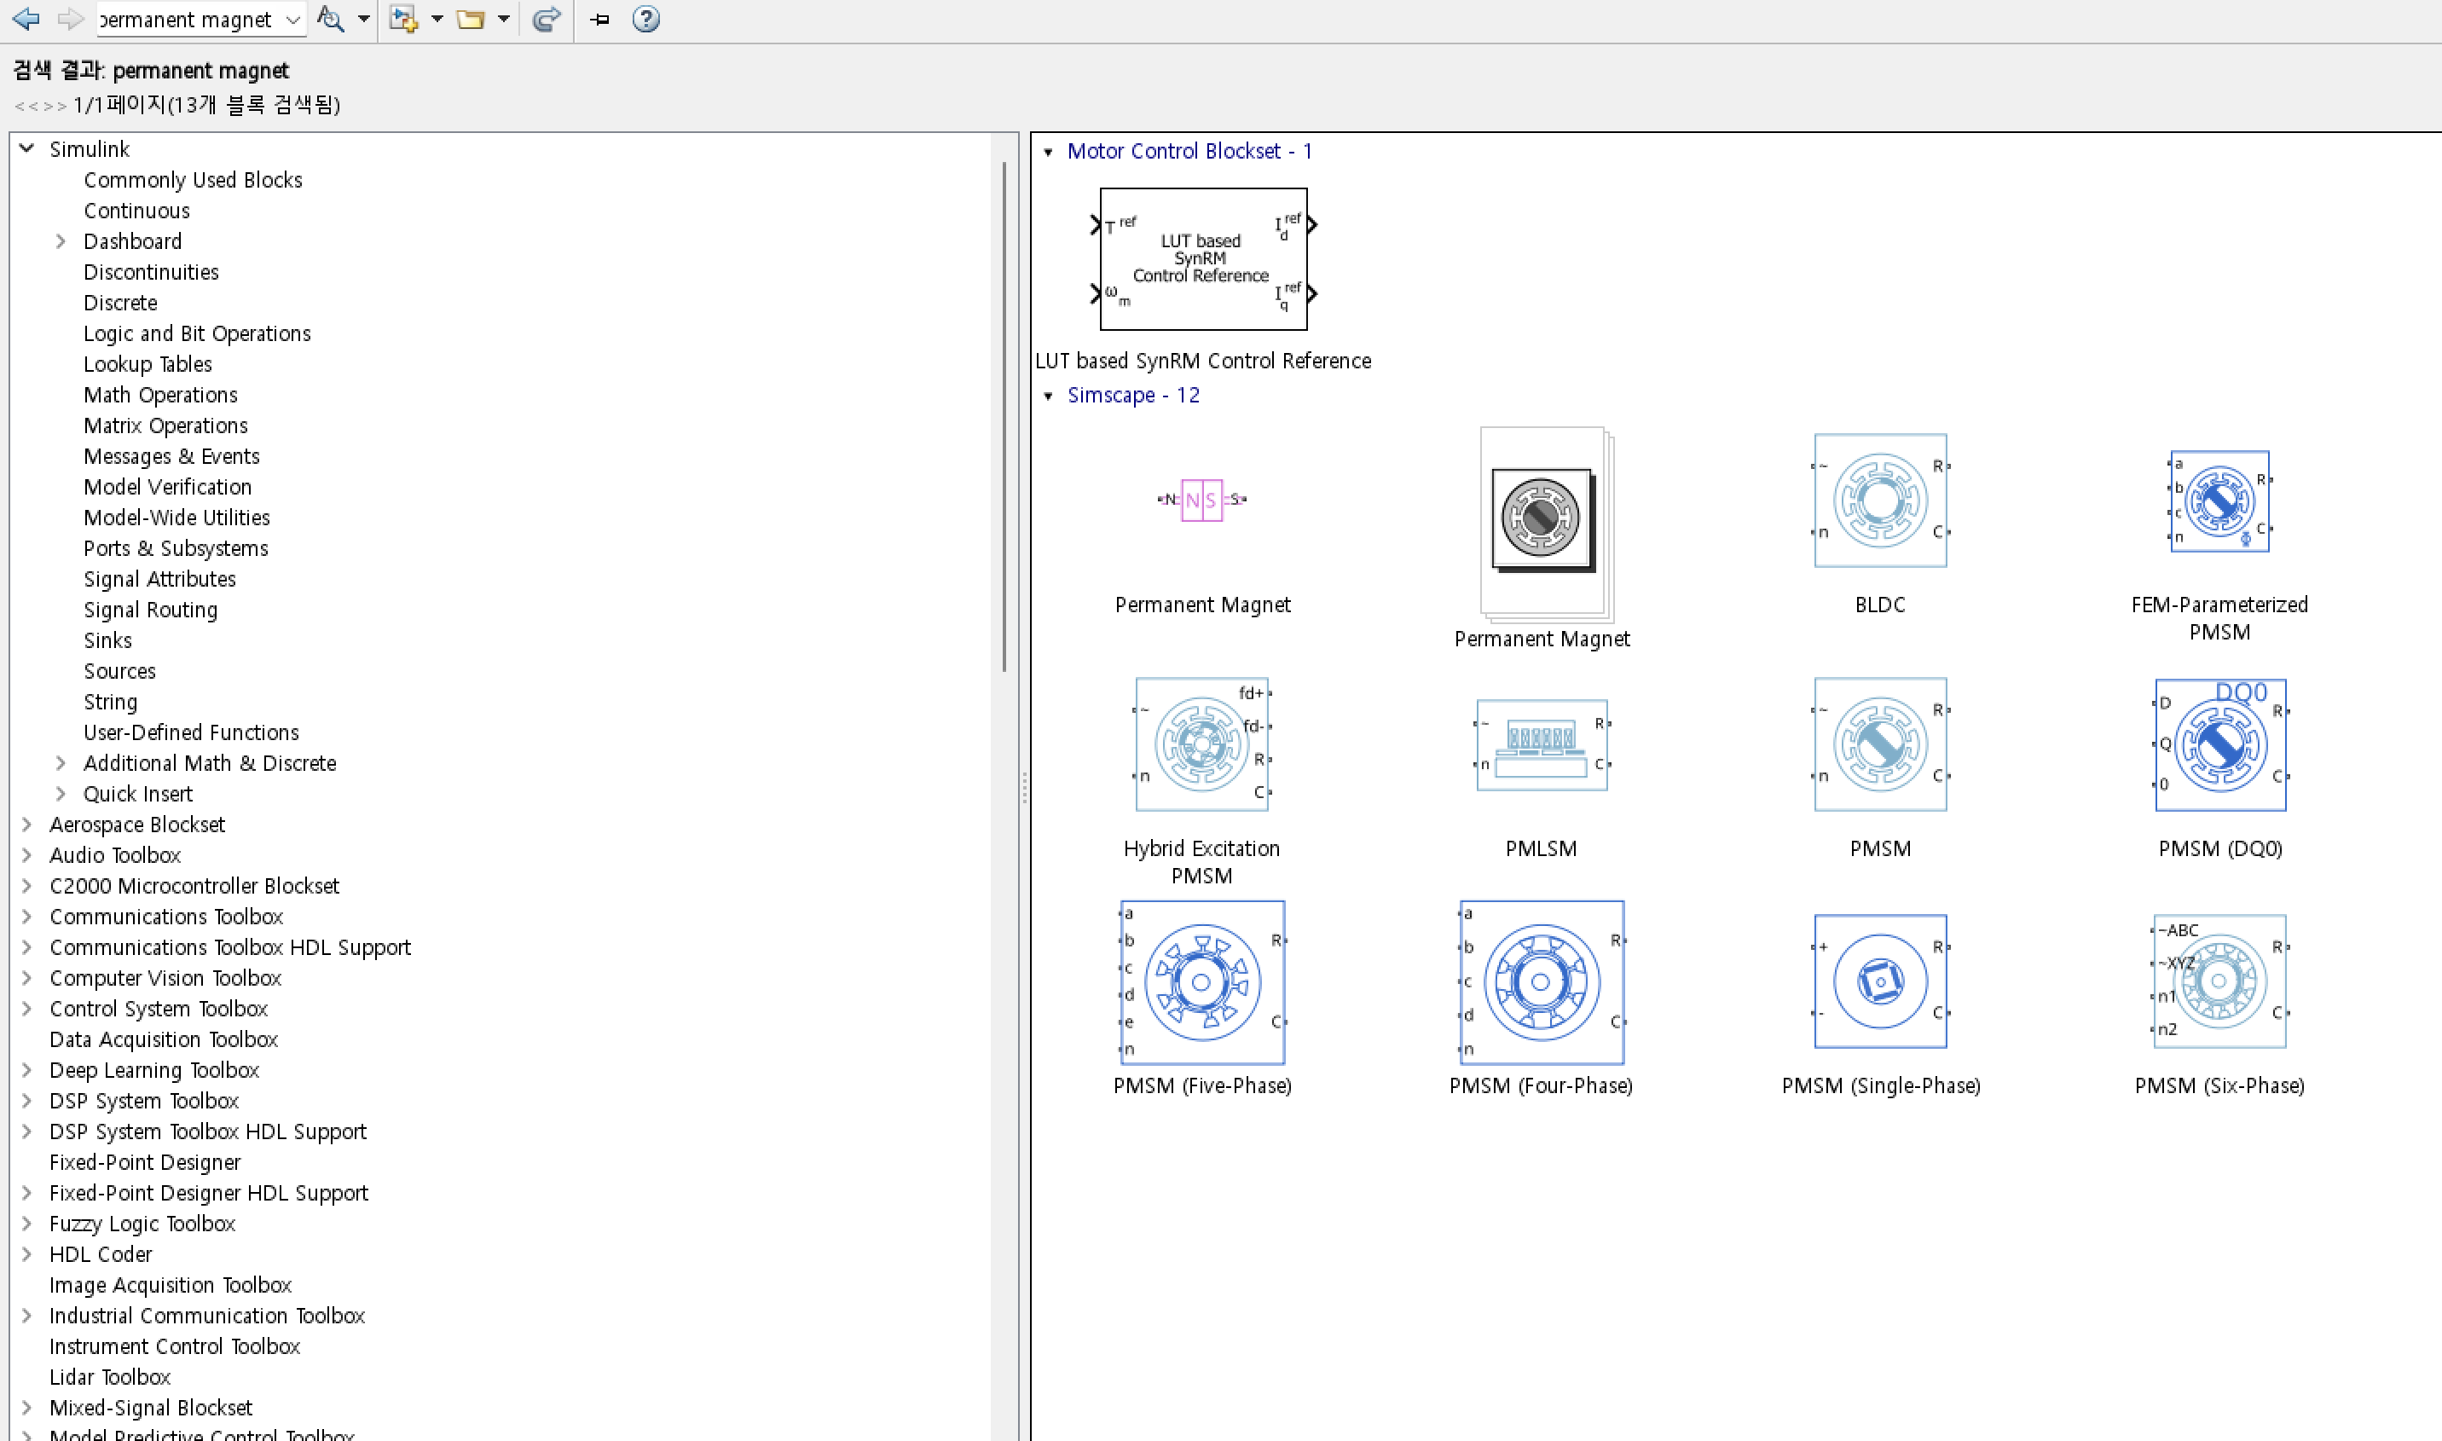Select the PMSM (Four-Phase) block icon
Image resolution: width=2442 pixels, height=1441 pixels.
(x=1542, y=982)
